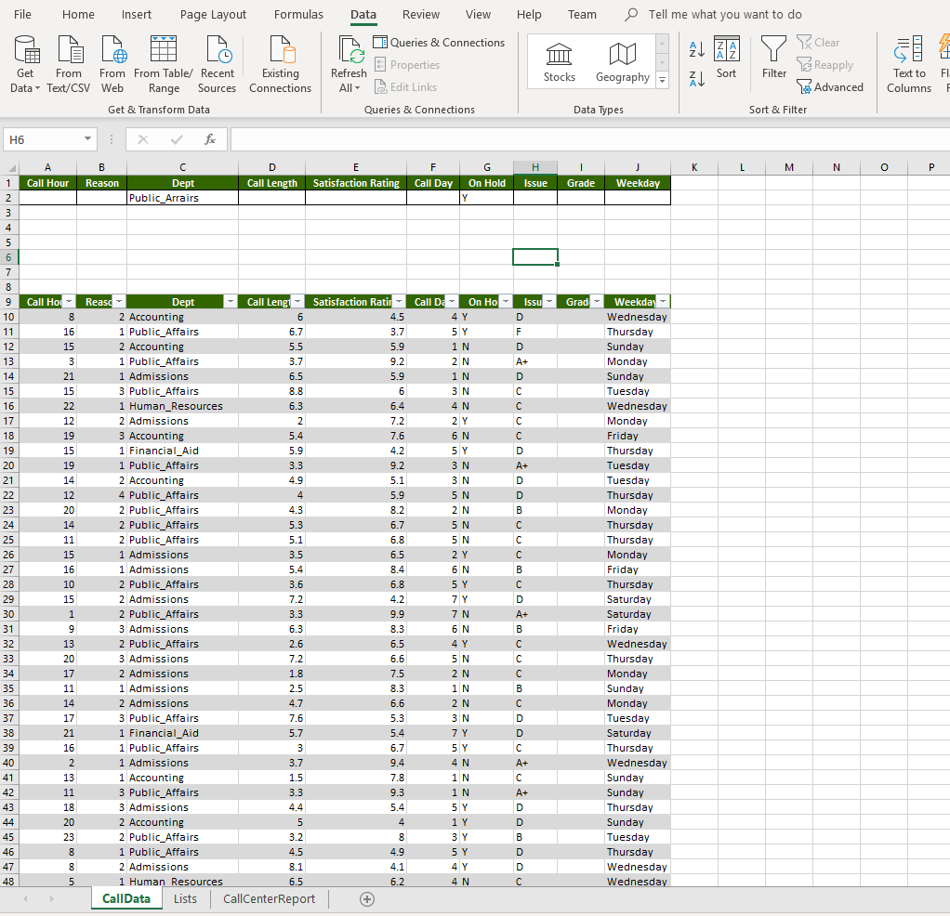The width and height of the screenshot is (950, 916).
Task: Apply the Geography data type
Action: [622, 60]
